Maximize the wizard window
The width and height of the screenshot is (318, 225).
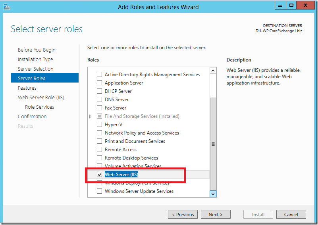pos(291,6)
